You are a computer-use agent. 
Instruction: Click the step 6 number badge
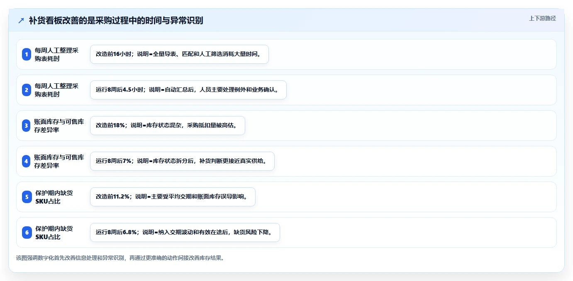pos(27,233)
